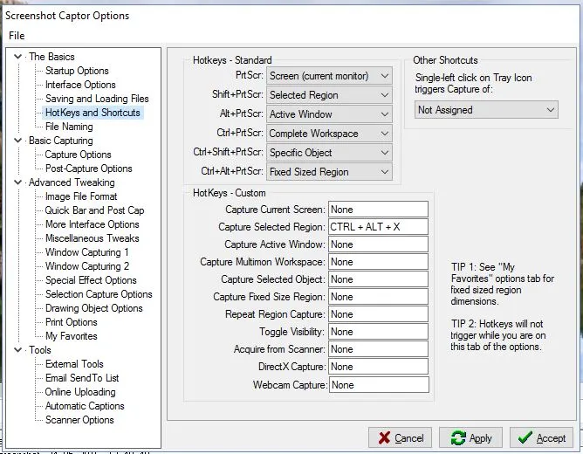This screenshot has height=454, width=583.
Task: Open the Alt+PrtScr Active Window dropdown
Action: click(x=329, y=114)
